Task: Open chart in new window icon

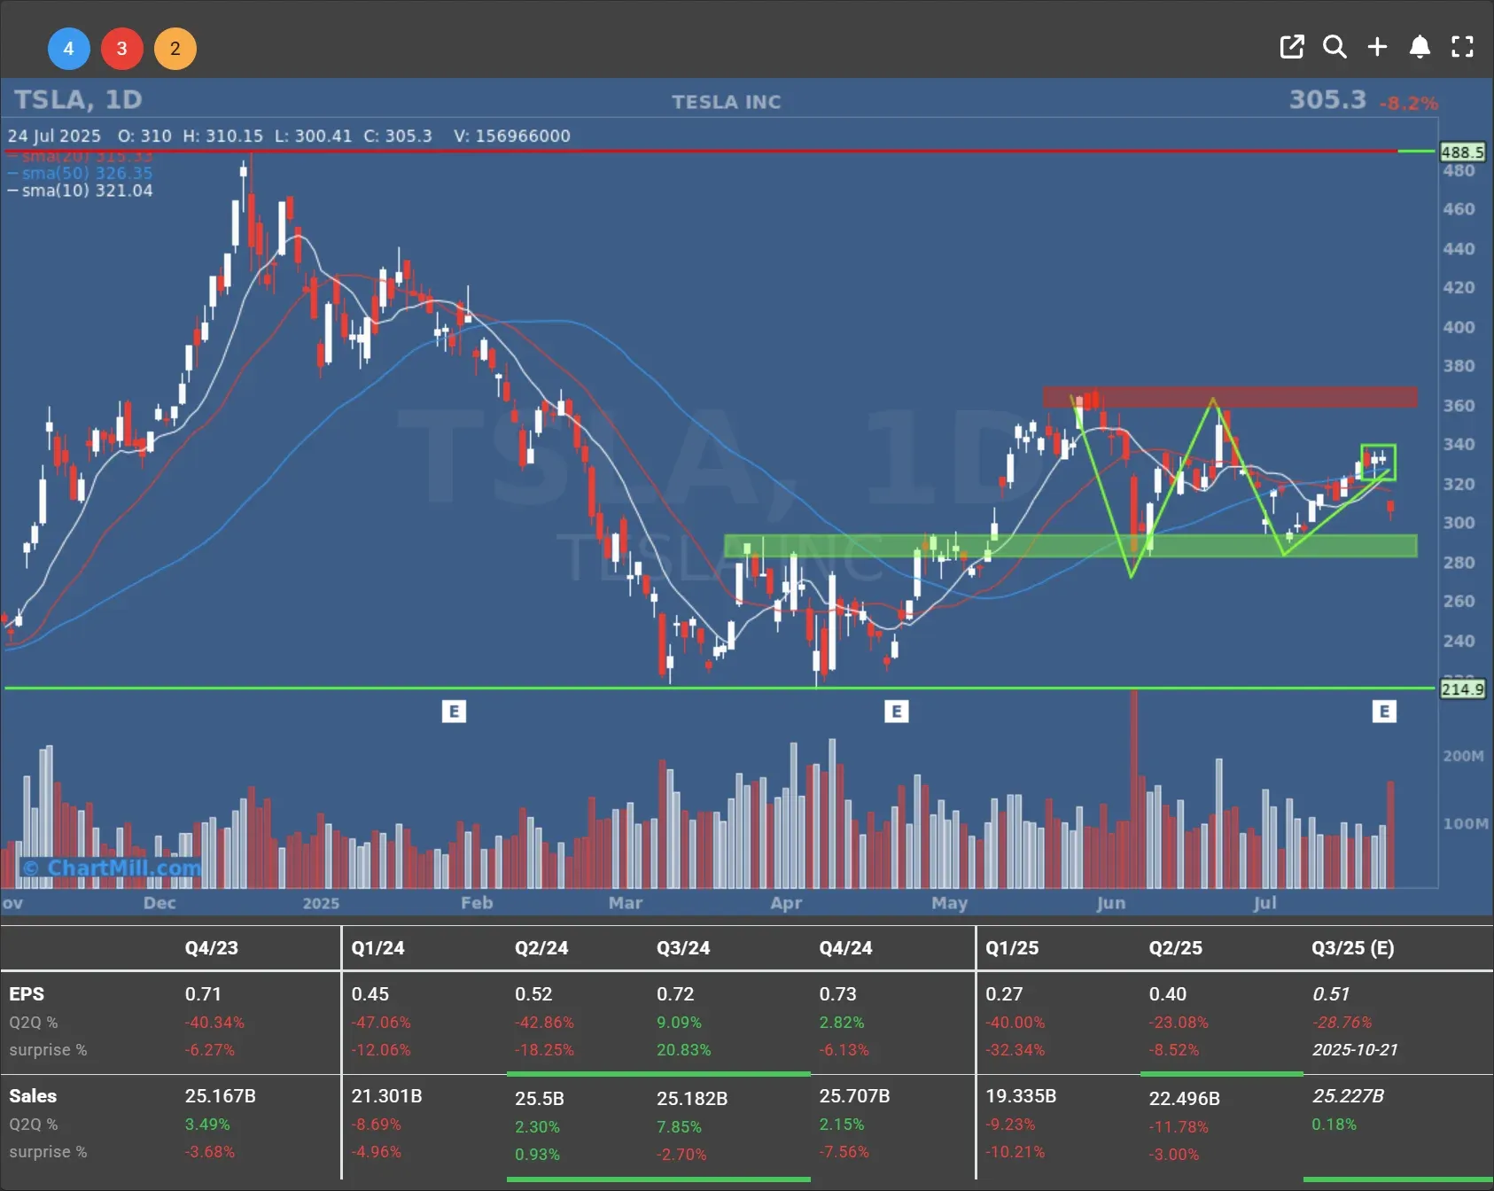Action: (x=1292, y=47)
